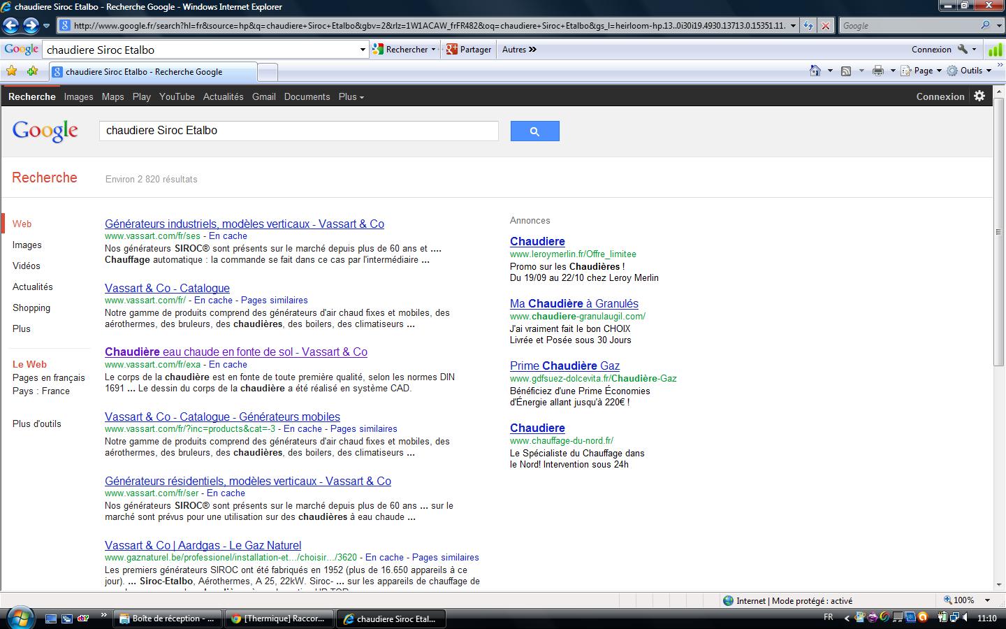Image resolution: width=1006 pixels, height=629 pixels.
Task: Click the Google logo on the toolbar
Action: 21,50
